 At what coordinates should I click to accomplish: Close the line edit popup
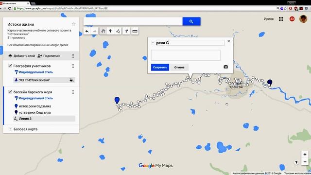(x=229, y=41)
